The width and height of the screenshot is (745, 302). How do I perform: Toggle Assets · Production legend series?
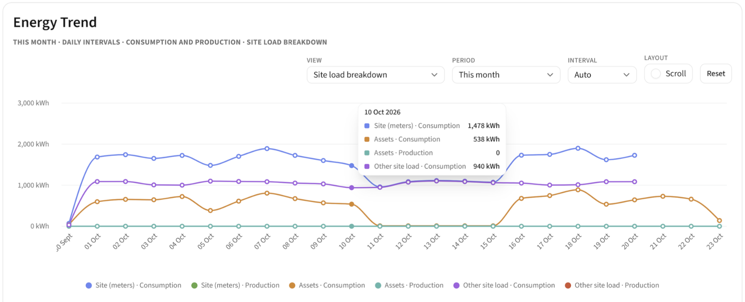coord(409,285)
